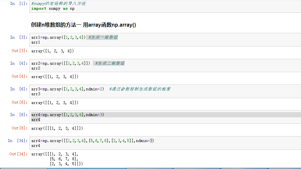The width and height of the screenshot is (301, 169).
Task: Place cursor in the In [34] arr4 code line
Action: pos(93,141)
